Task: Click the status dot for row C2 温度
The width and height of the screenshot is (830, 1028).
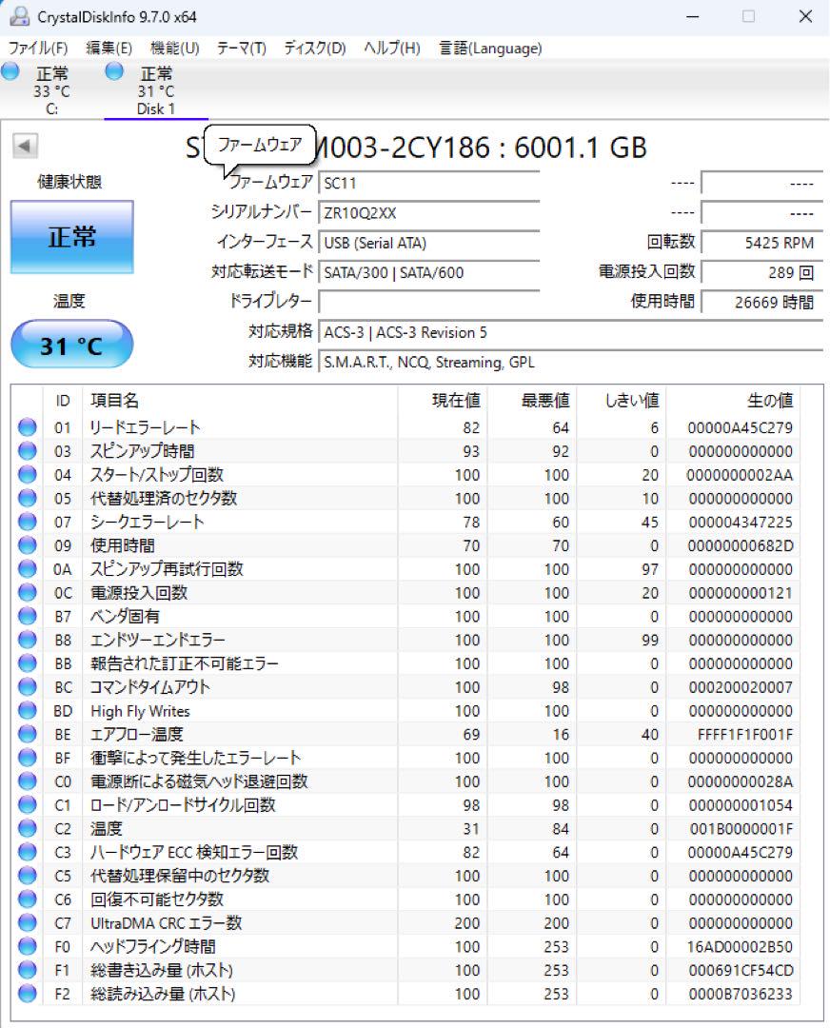Action: 28,829
